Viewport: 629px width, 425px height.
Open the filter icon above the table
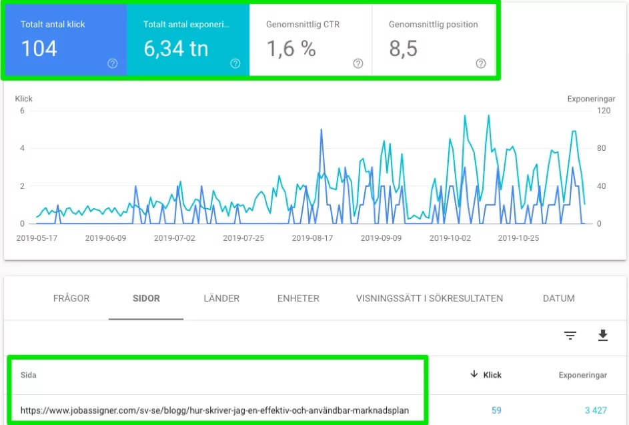point(570,336)
